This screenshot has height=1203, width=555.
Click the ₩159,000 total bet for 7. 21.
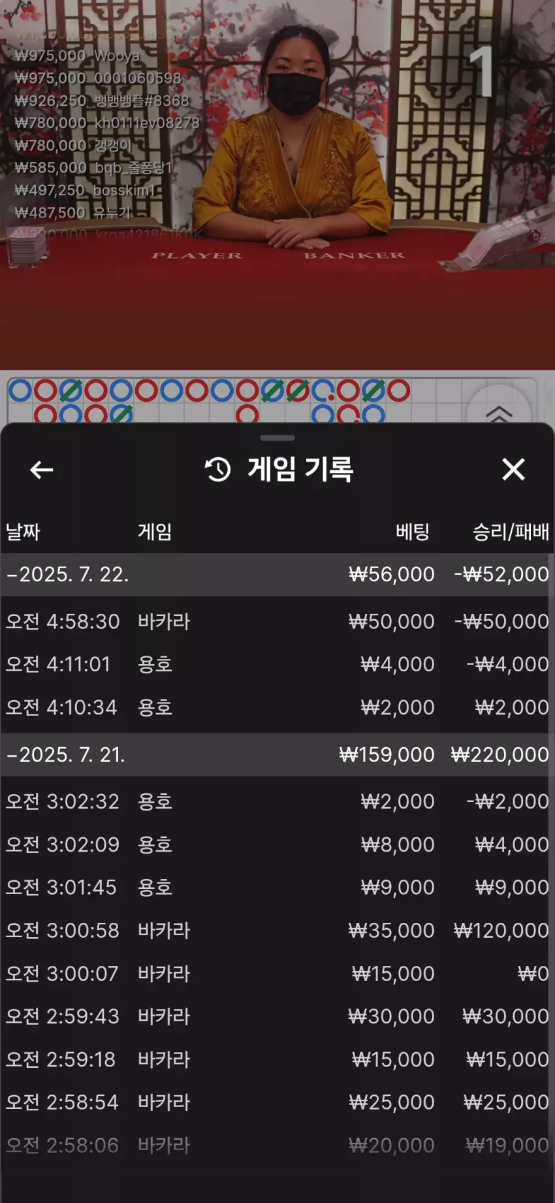click(387, 755)
